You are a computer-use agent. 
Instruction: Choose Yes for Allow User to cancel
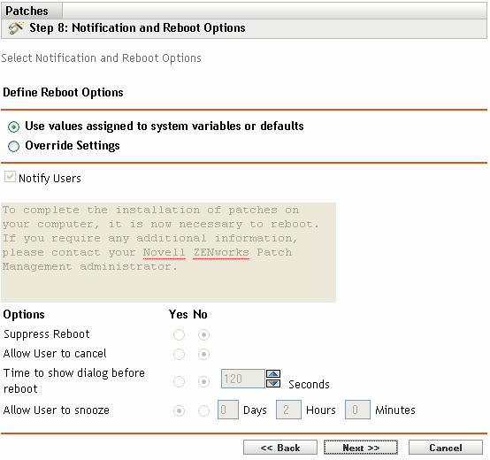(x=179, y=355)
